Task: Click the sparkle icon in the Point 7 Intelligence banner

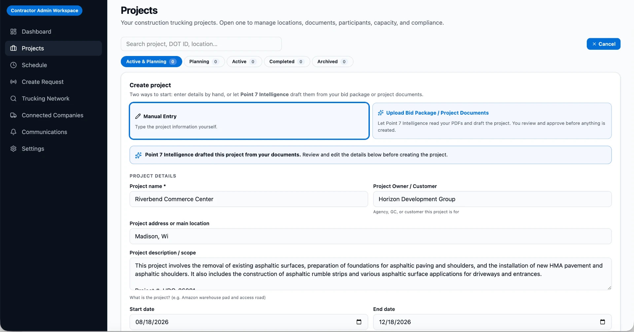Action: (138, 155)
